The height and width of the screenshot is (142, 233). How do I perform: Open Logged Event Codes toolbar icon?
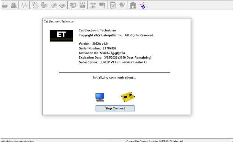62,5
